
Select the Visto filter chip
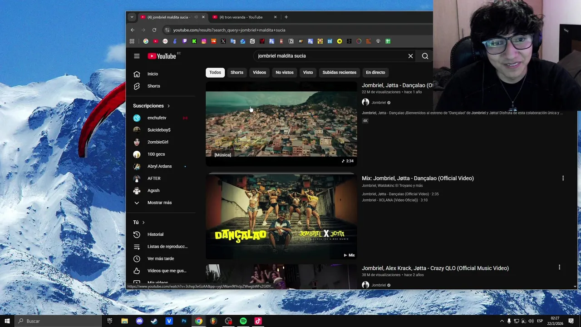click(x=308, y=73)
